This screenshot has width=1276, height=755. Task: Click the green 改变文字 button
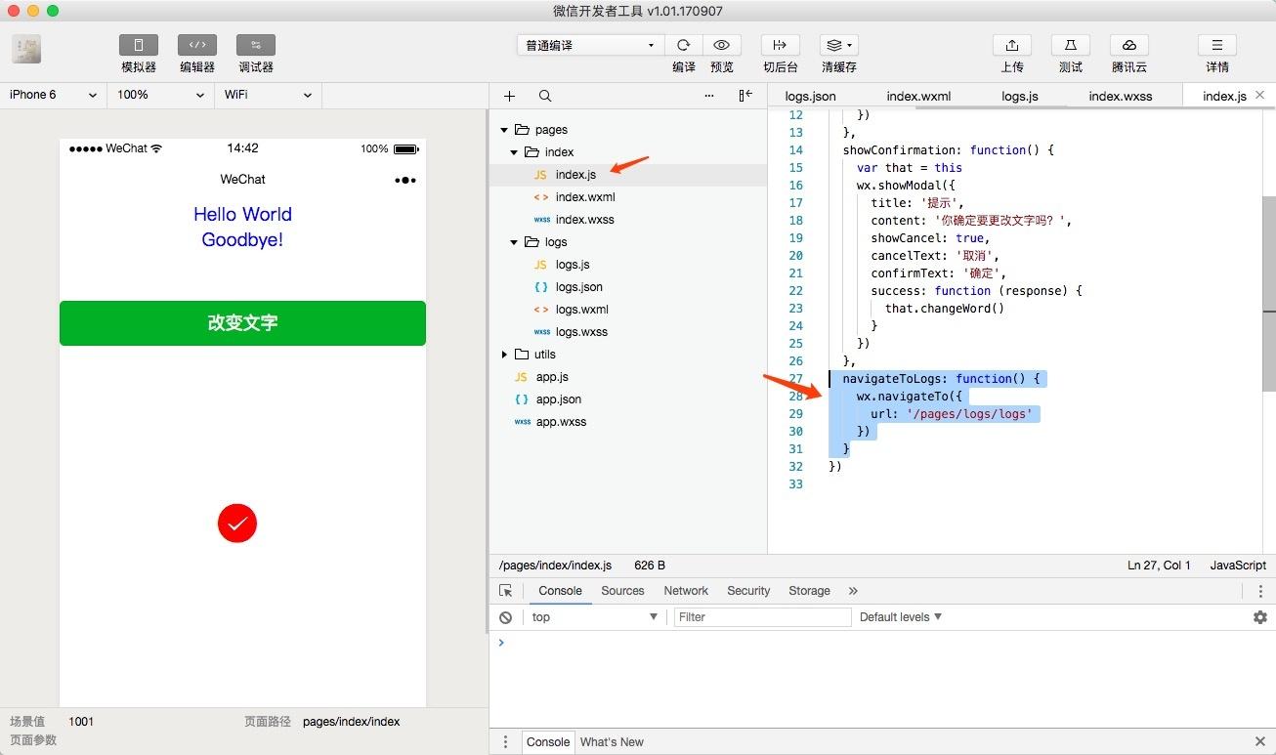[x=242, y=323]
